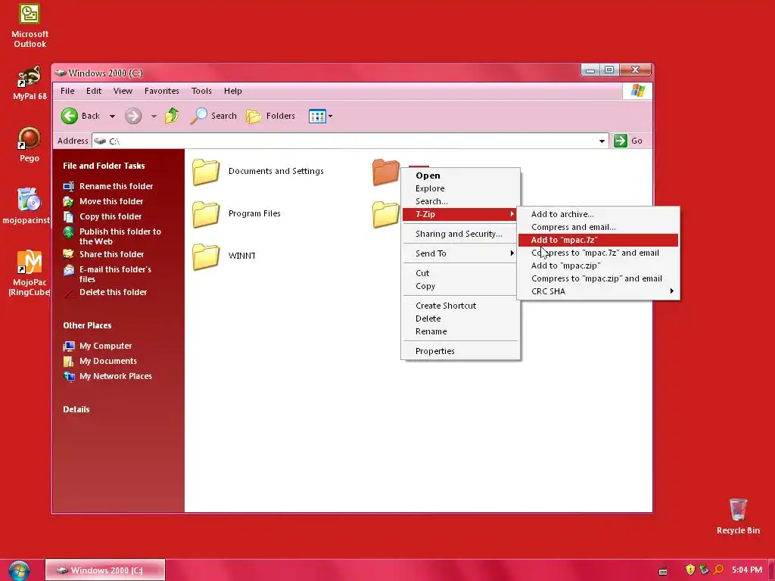Select mojopacinst installer desktop icon
775x581 pixels.
click(x=26, y=207)
